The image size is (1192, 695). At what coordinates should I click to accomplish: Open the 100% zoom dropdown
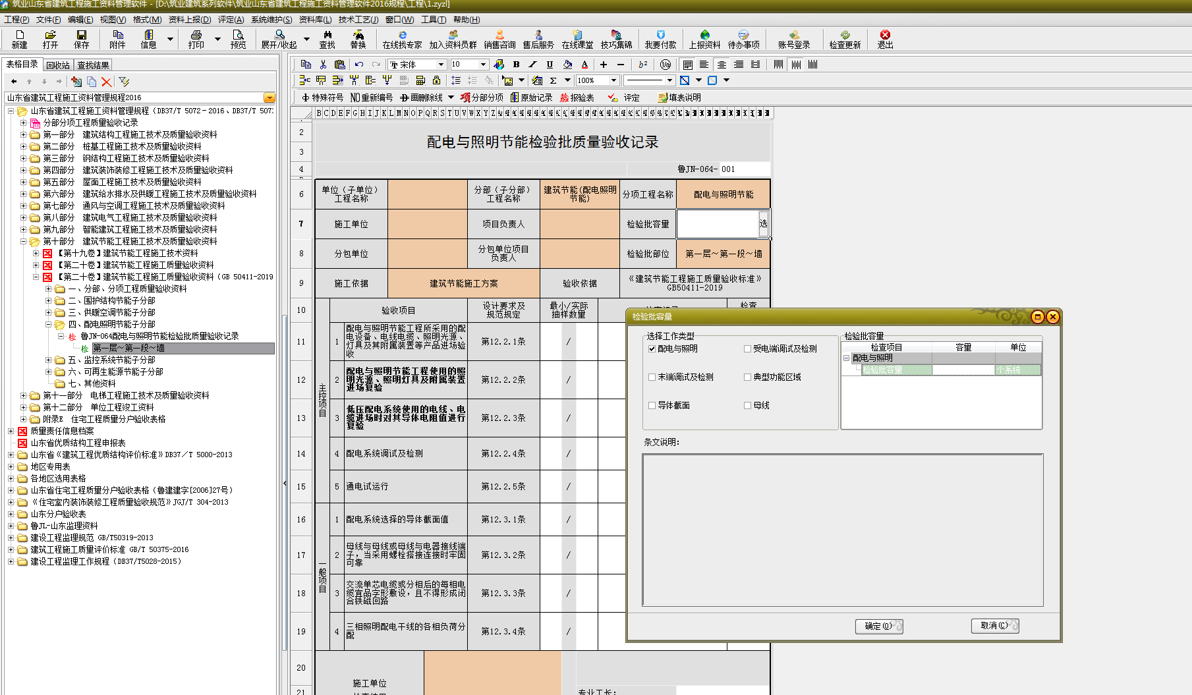[x=613, y=80]
